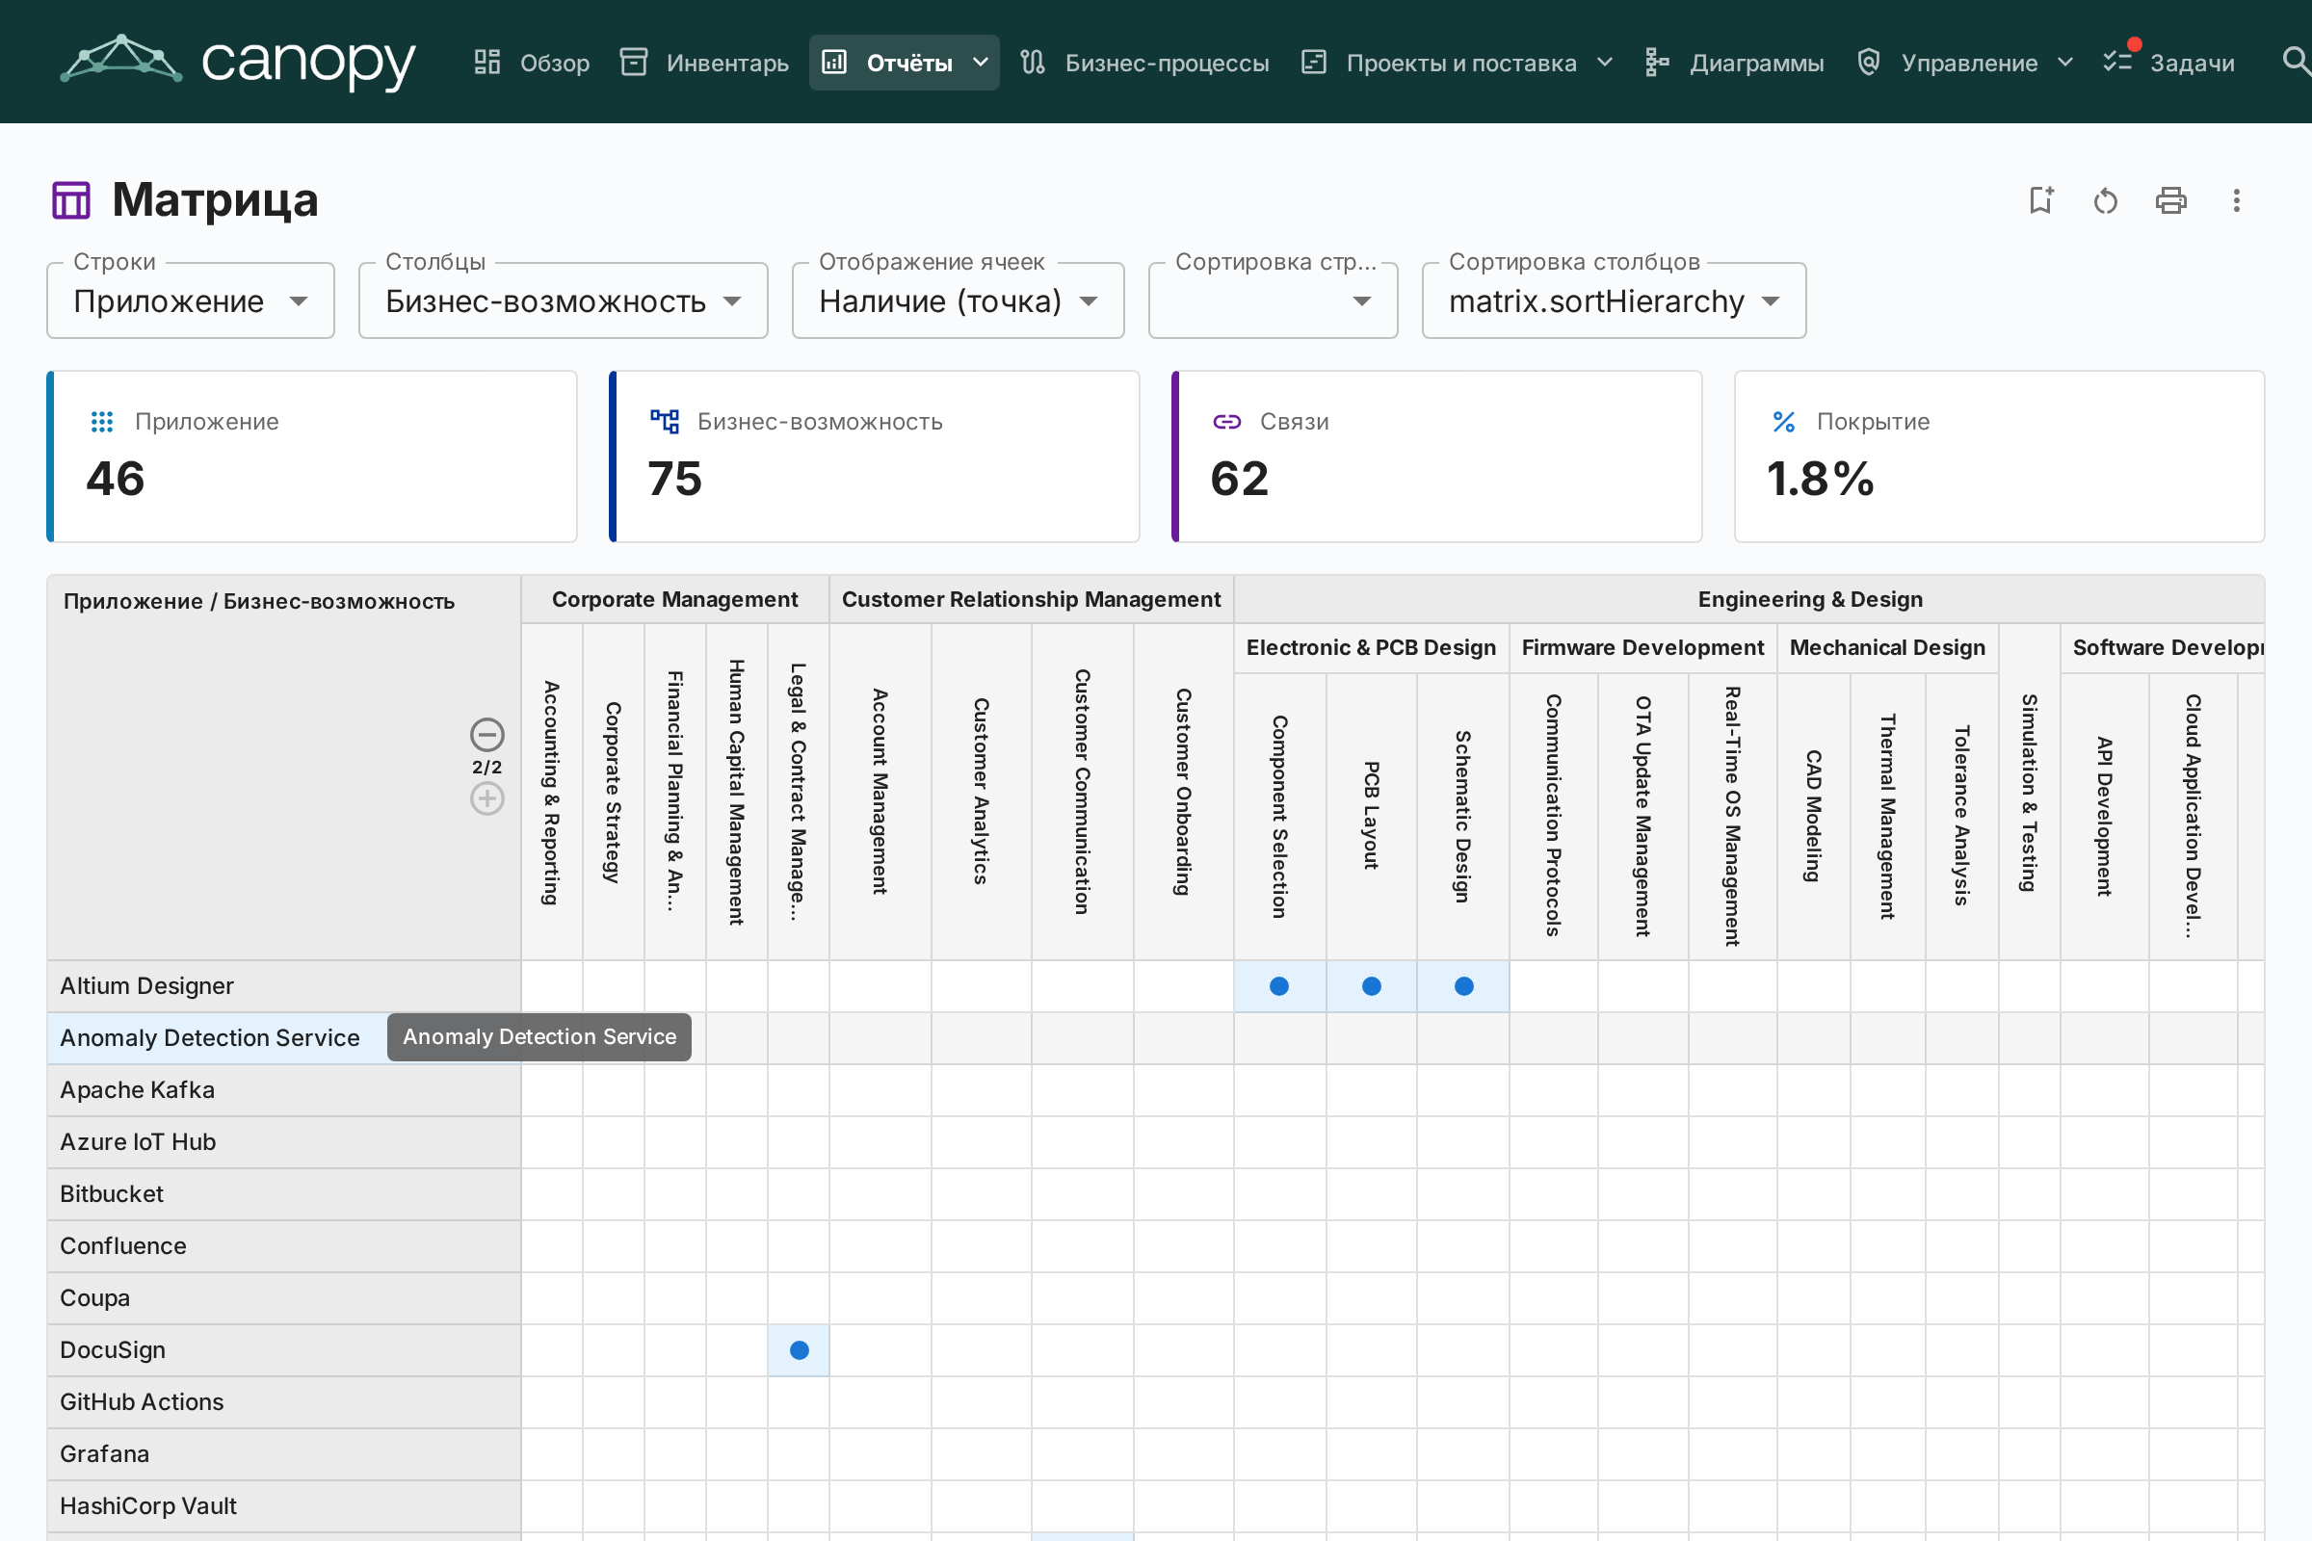
Task: Click the Account Management column header
Action: 880,792
